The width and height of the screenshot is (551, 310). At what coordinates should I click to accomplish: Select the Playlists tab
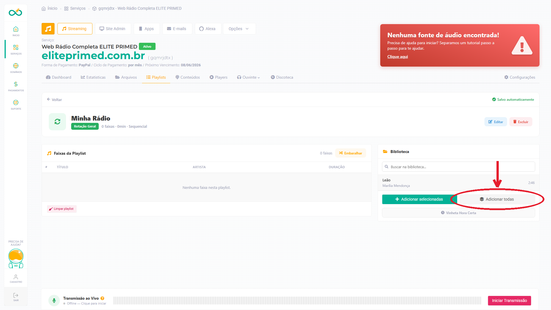point(156,77)
